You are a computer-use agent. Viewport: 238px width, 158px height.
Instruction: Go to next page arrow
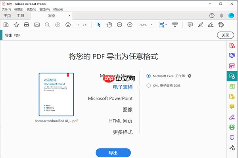tap(68, 24)
